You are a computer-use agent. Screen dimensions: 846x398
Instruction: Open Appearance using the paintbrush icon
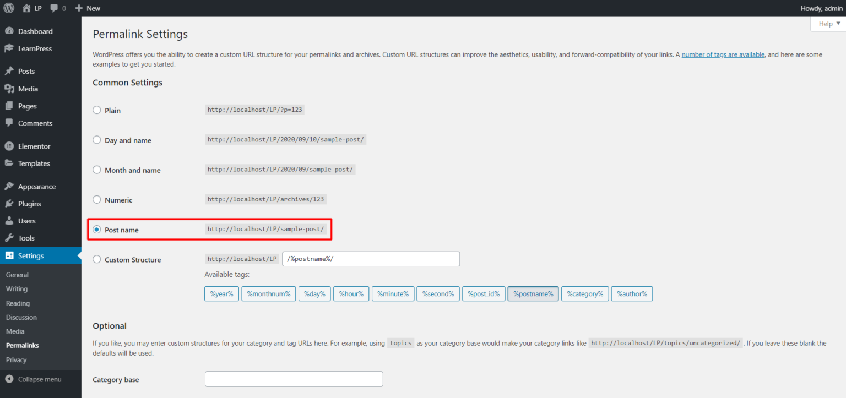pos(9,187)
